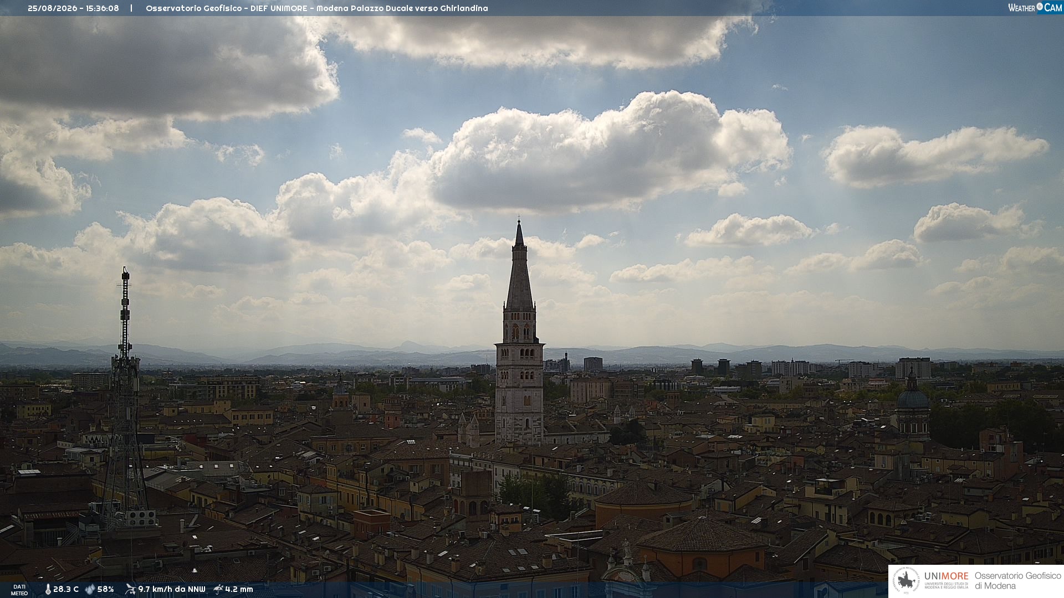Click the humidity water drops icon
Screen dimensions: 1064x598
click(90, 589)
